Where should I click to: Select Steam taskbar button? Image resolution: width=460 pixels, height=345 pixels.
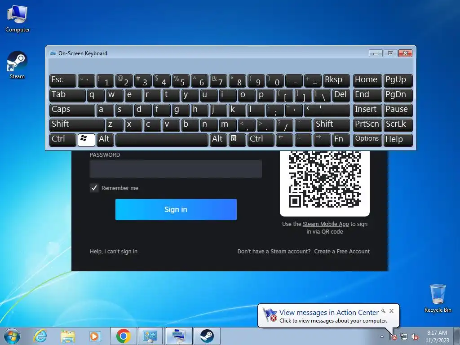(207, 336)
